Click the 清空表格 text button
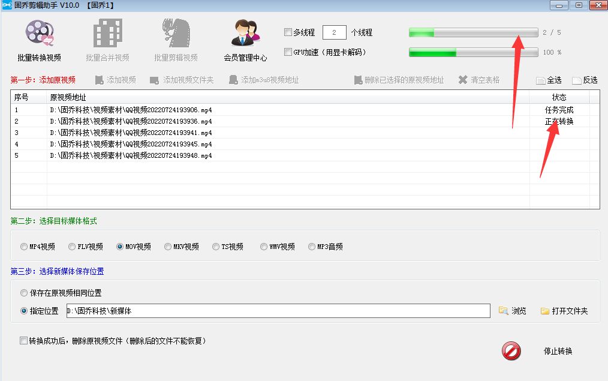This screenshot has width=608, height=381. (x=485, y=80)
